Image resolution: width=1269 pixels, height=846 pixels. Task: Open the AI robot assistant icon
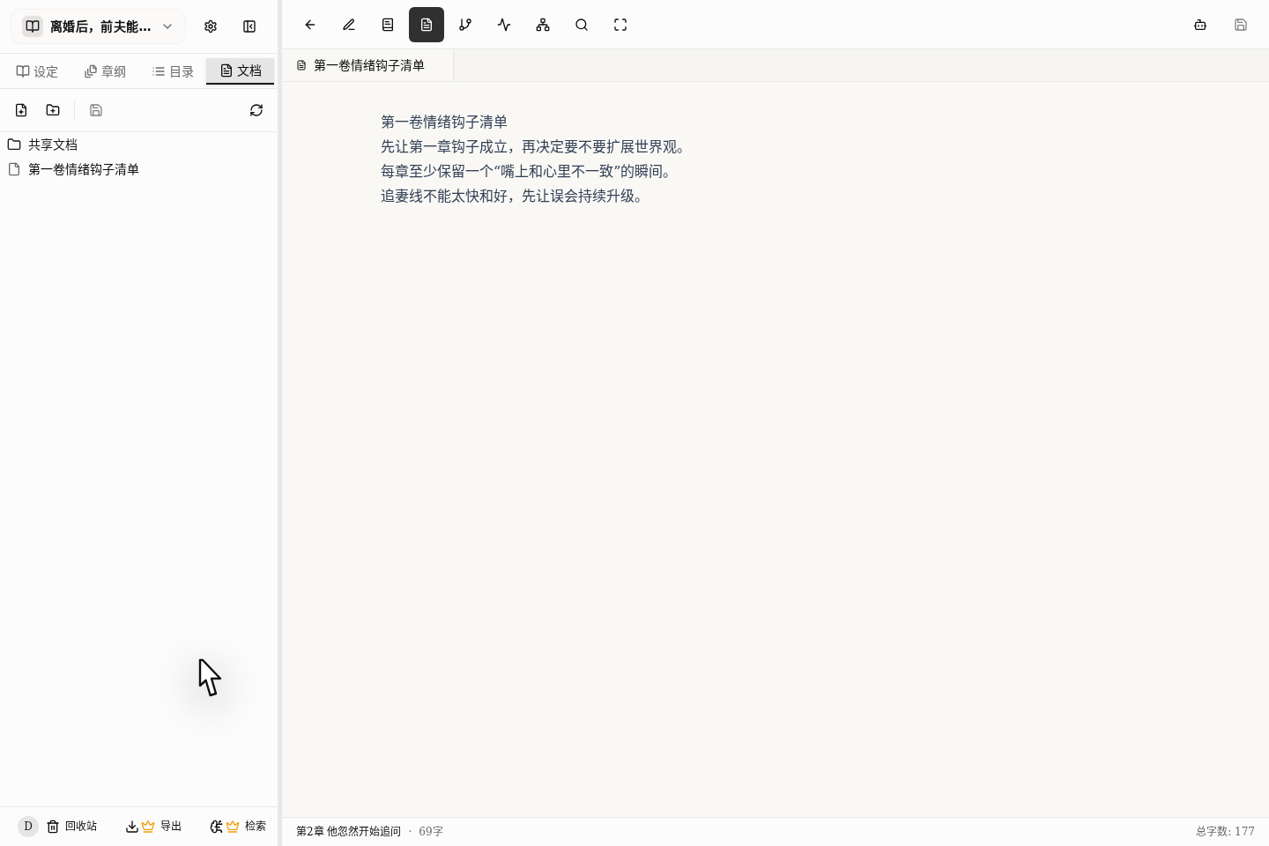click(1200, 25)
